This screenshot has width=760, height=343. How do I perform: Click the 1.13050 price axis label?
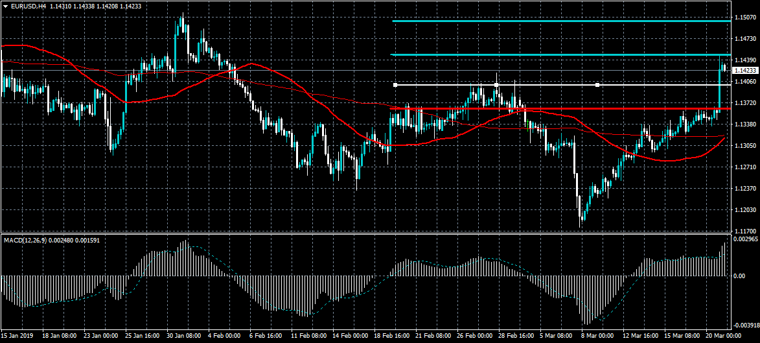746,145
